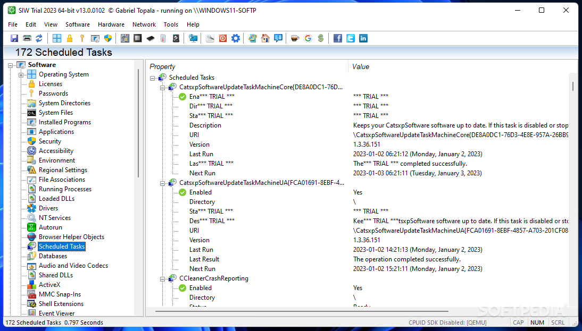Click the green dollar sign buy icon
This screenshot has width=582, height=331.
coord(321,38)
